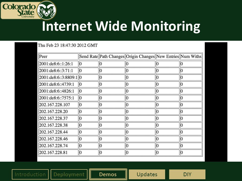
Task: Click the Origin Changes column header
Action: (140, 56)
